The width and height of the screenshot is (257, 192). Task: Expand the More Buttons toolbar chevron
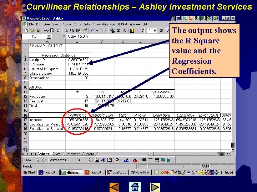pos(142,31)
